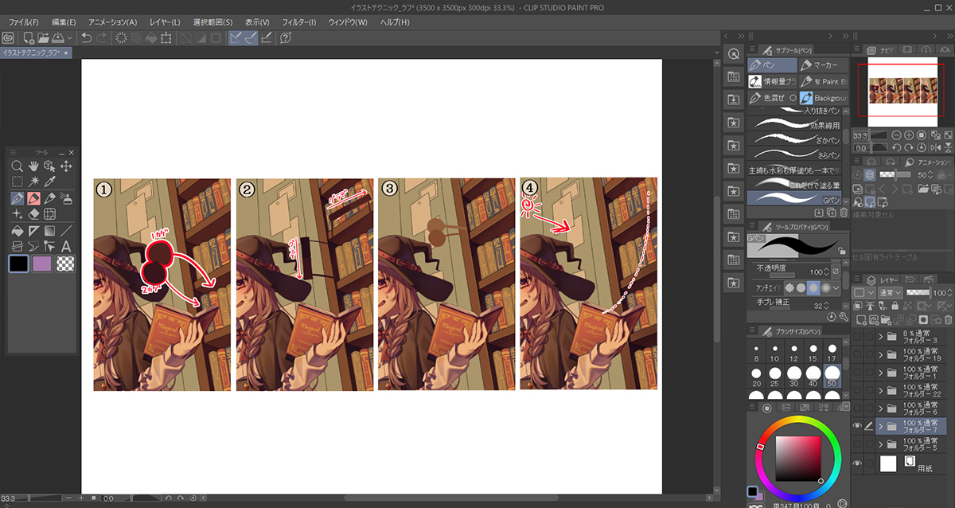Select the Hand move tool
This screenshot has width=955, height=508.
[33, 166]
